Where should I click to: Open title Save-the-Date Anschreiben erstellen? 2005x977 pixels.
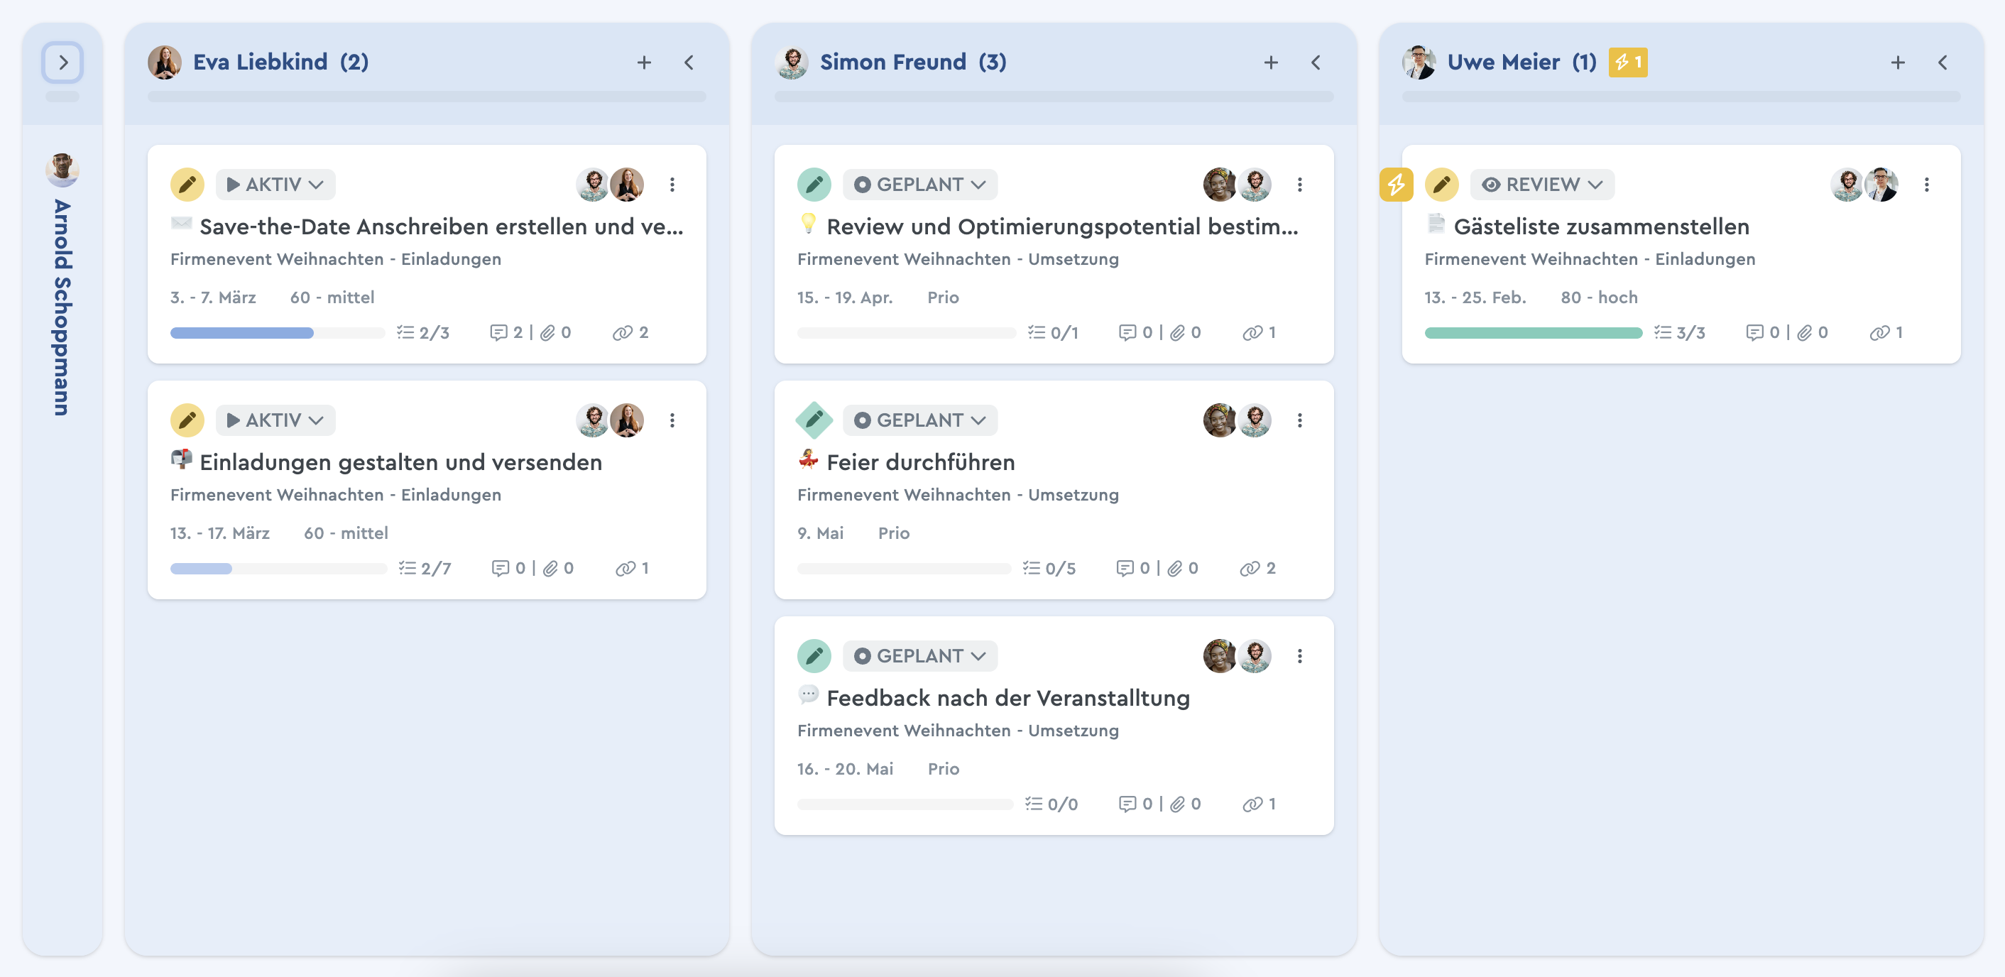[442, 226]
